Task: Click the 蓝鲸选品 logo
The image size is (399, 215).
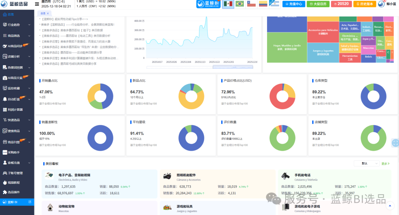Action: 14,4
